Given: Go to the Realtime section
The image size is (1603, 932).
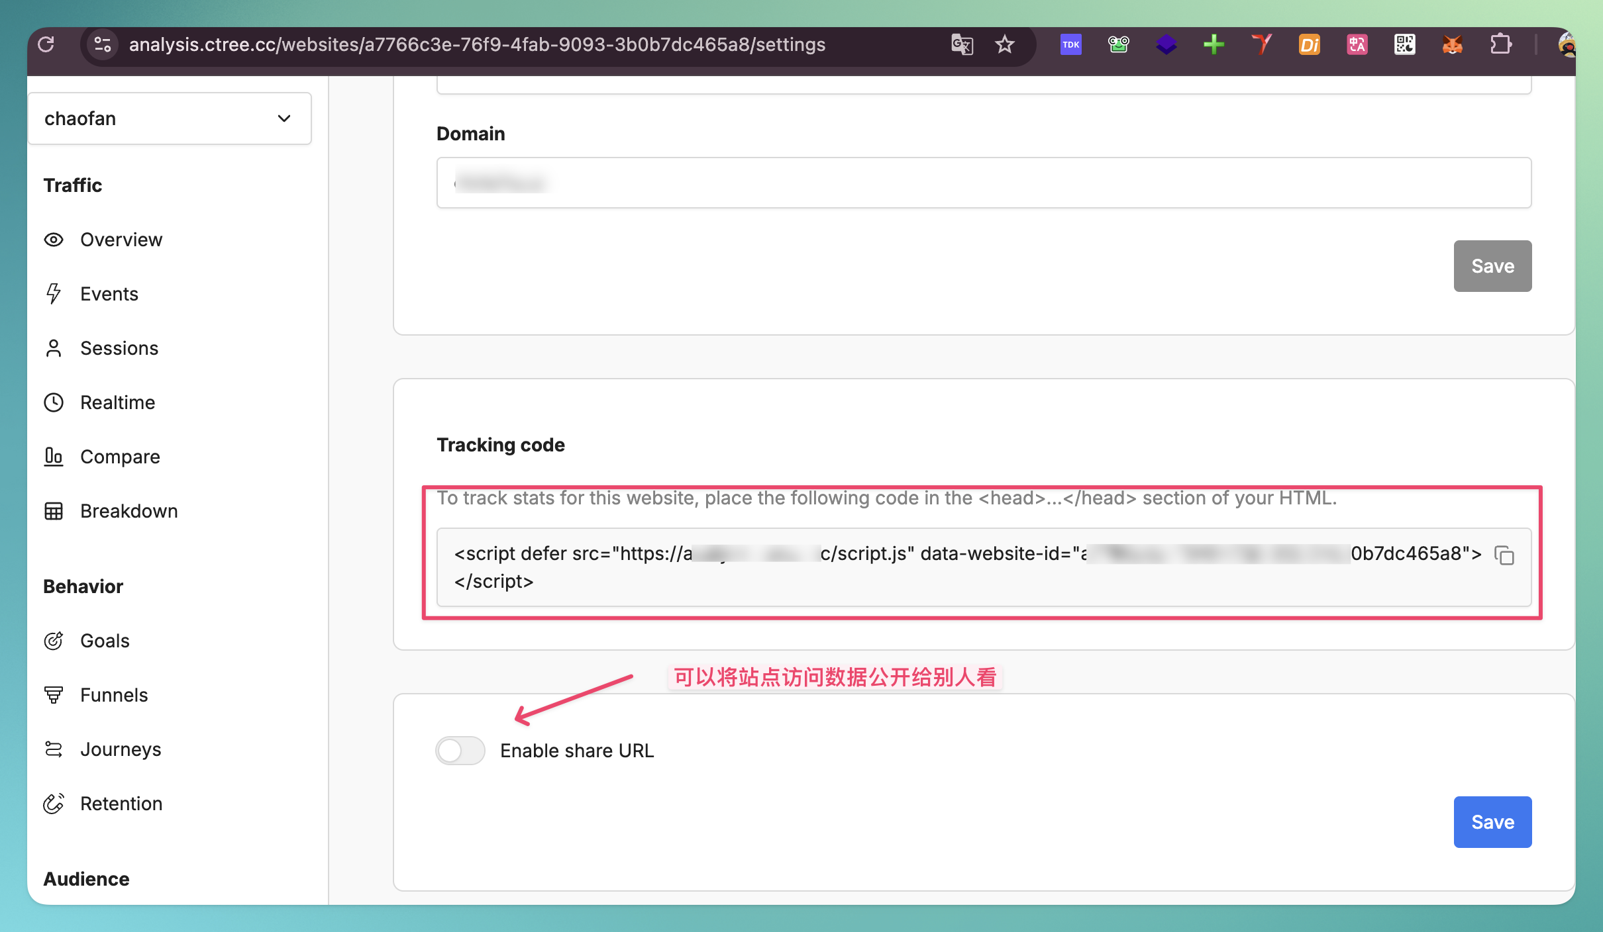Looking at the screenshot, I should coord(117,402).
